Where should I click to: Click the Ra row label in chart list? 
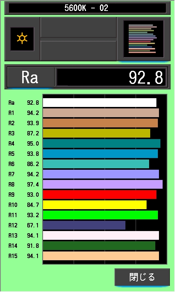[11, 103]
